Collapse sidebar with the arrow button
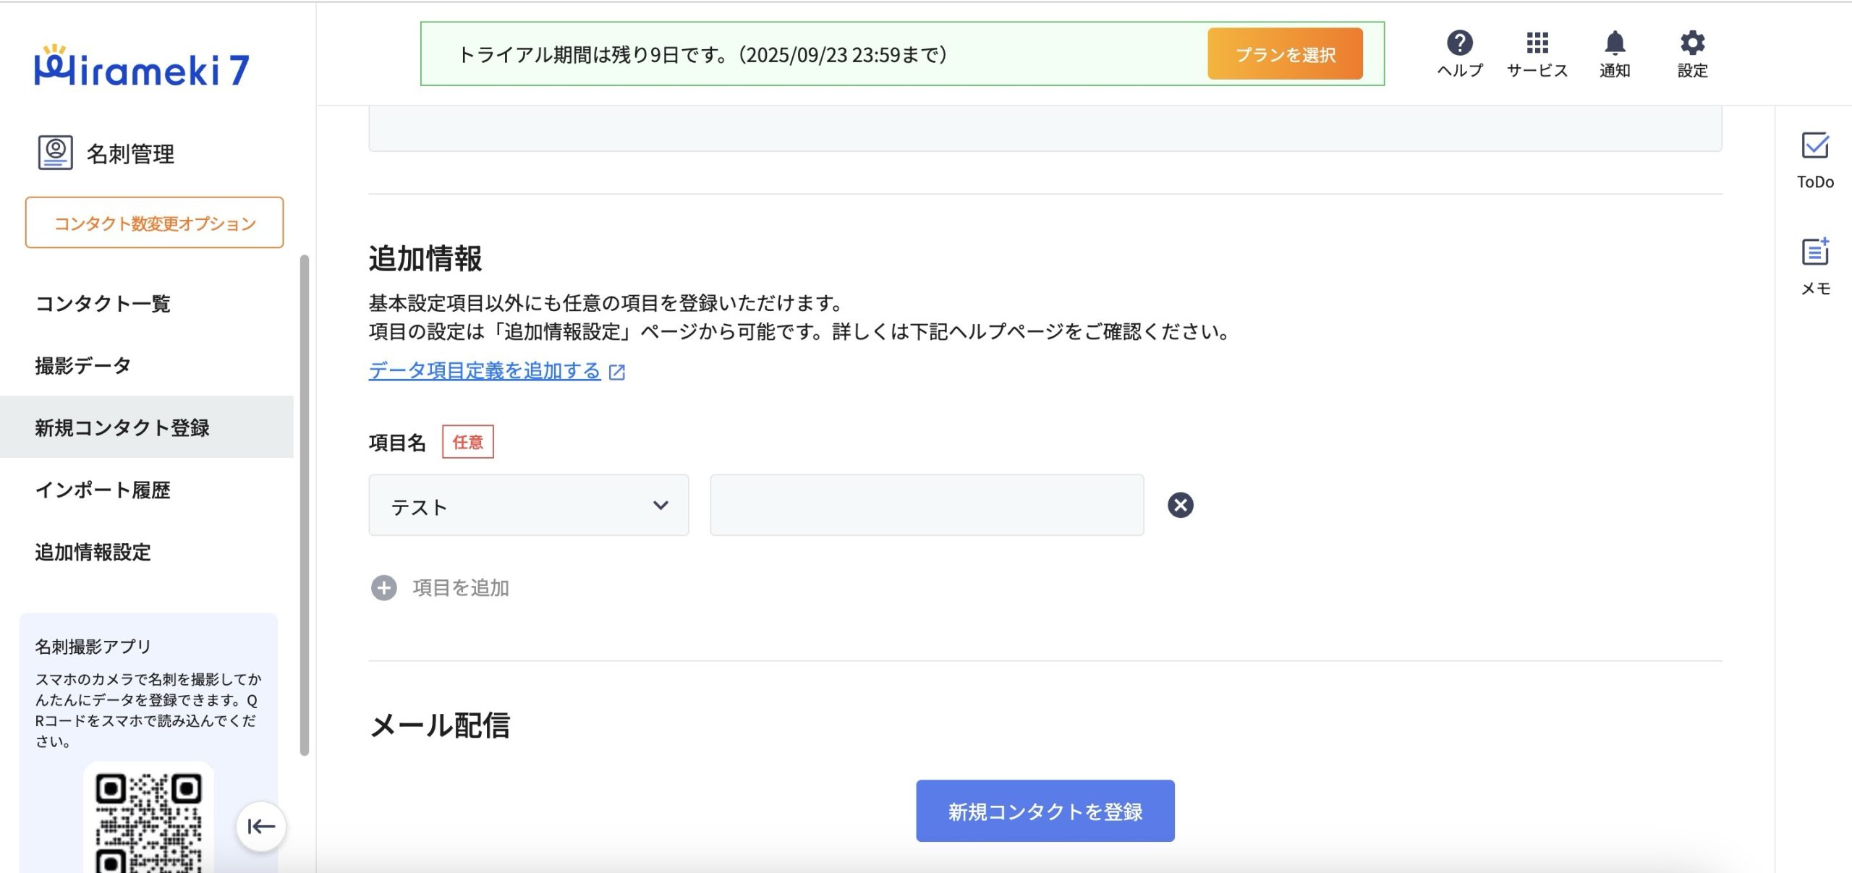 260,826
